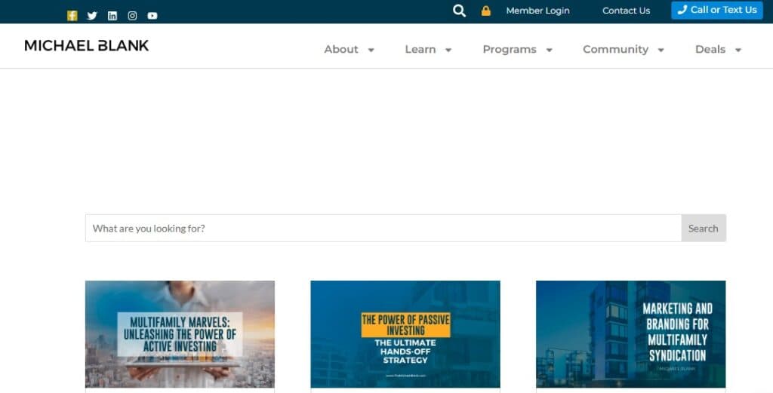The height and width of the screenshot is (393, 773).
Task: Click the Call or Text Us button
Action: point(717,10)
